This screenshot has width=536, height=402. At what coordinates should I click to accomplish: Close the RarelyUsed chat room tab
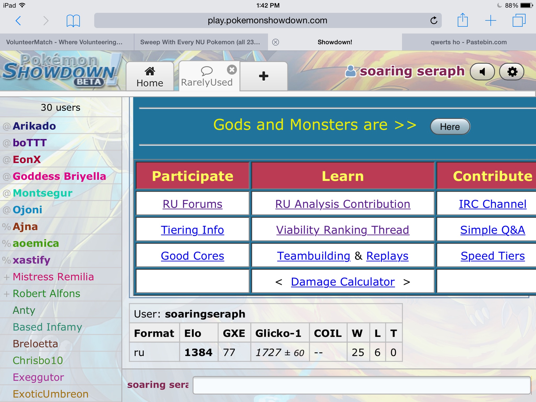point(232,70)
